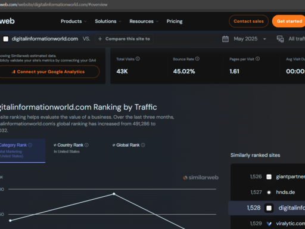The image size is (305, 229).
Task: Open the Products menu
Action: [x=71, y=21]
